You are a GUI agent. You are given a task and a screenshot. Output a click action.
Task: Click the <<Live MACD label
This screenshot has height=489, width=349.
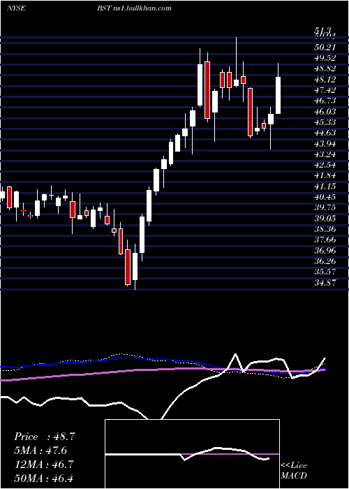[294, 470]
